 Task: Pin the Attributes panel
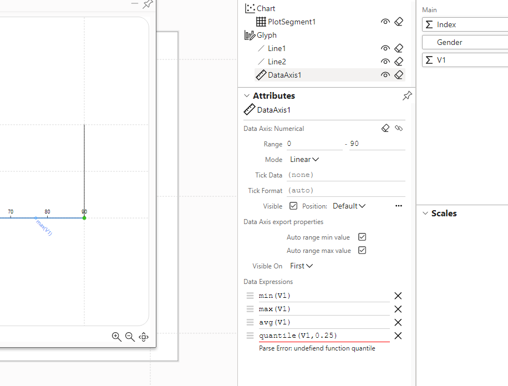click(x=407, y=95)
